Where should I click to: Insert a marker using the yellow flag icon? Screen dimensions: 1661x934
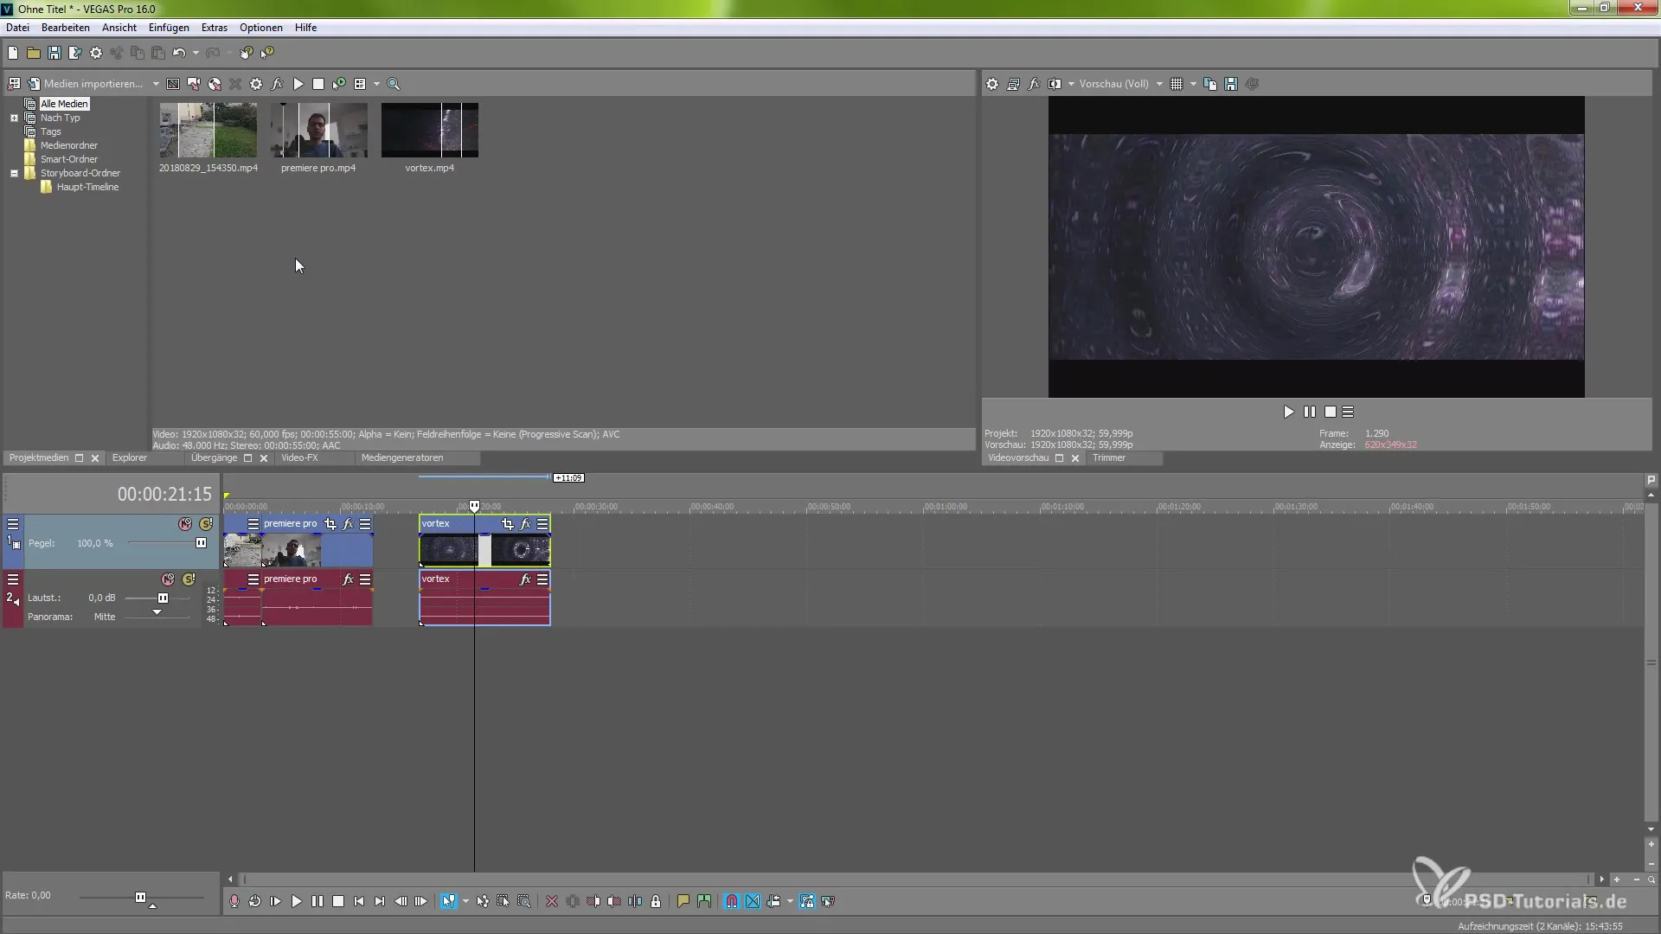pyautogui.click(x=683, y=901)
